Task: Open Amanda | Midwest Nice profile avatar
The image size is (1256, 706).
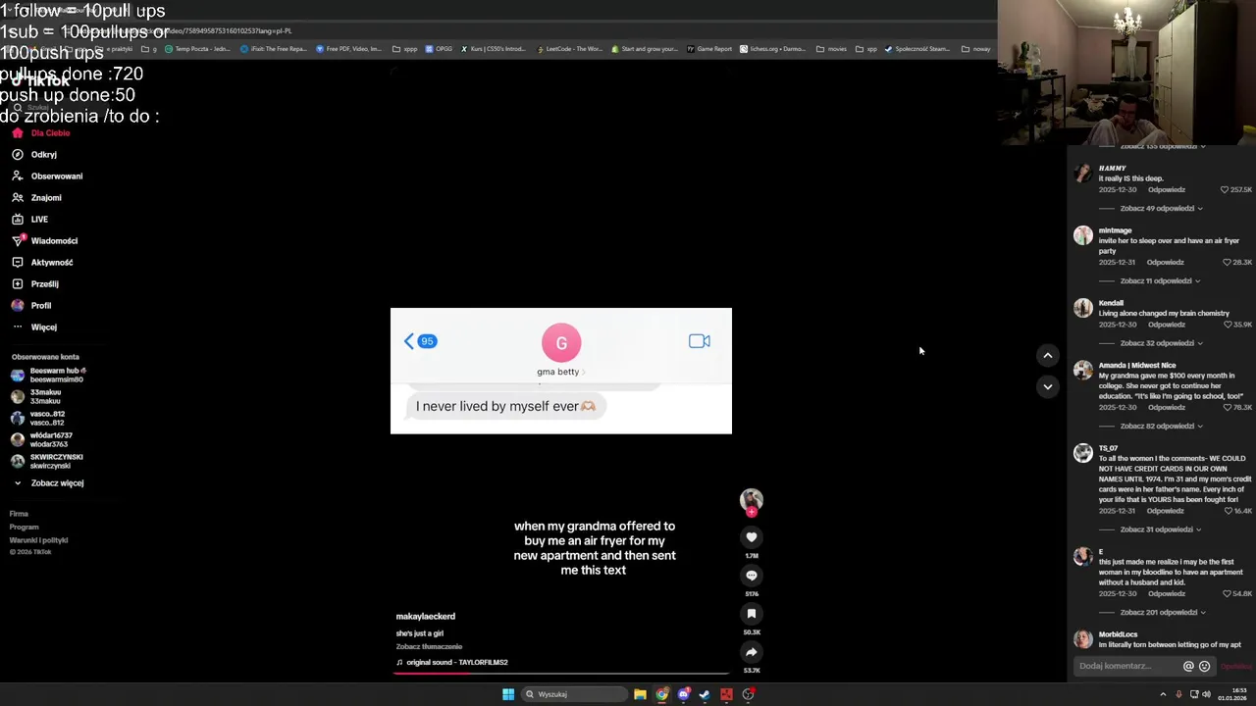Action: click(1082, 371)
